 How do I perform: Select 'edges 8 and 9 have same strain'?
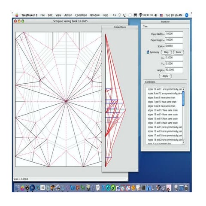(x=161, y=97)
